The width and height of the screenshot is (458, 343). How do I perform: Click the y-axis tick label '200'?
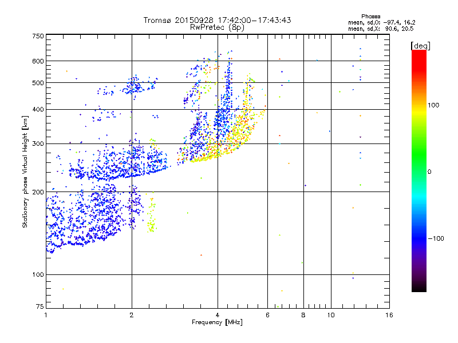coord(38,192)
